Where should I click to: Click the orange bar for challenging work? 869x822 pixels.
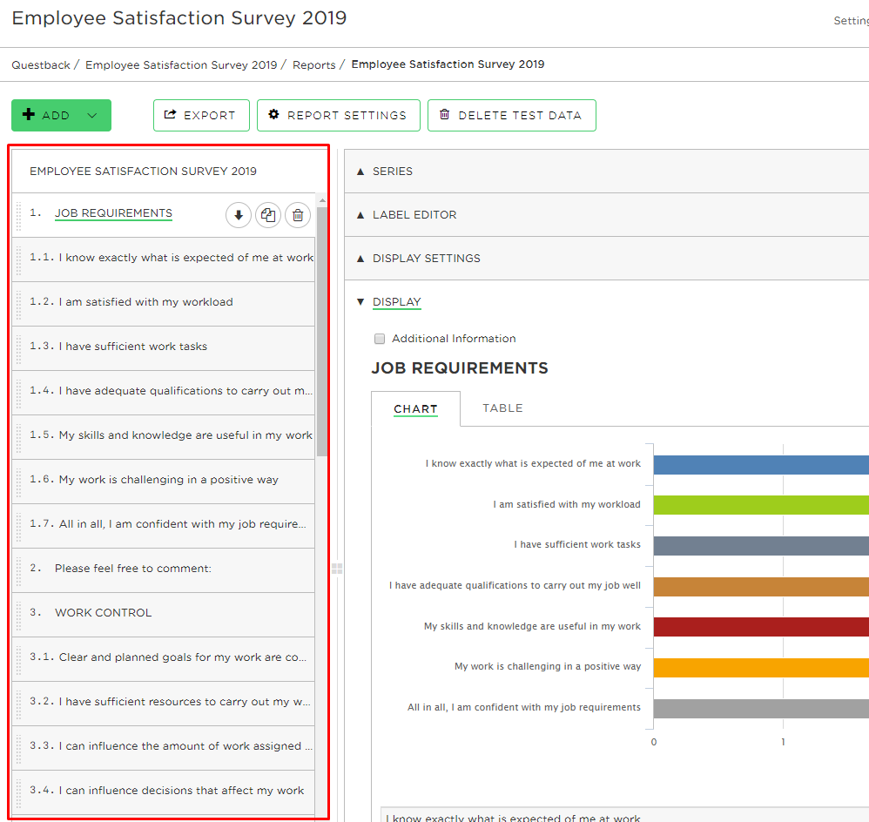(x=761, y=667)
